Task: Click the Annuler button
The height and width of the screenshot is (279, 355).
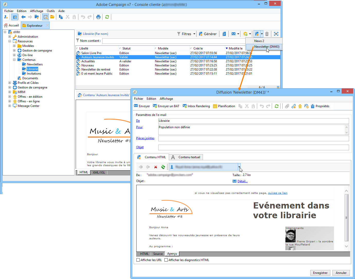Action: pyautogui.click(x=341, y=273)
